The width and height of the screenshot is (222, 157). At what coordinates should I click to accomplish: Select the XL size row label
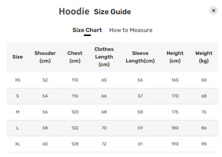pos(18,144)
